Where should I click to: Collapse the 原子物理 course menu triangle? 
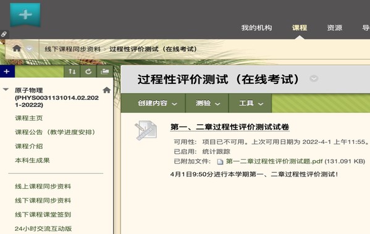6,90
